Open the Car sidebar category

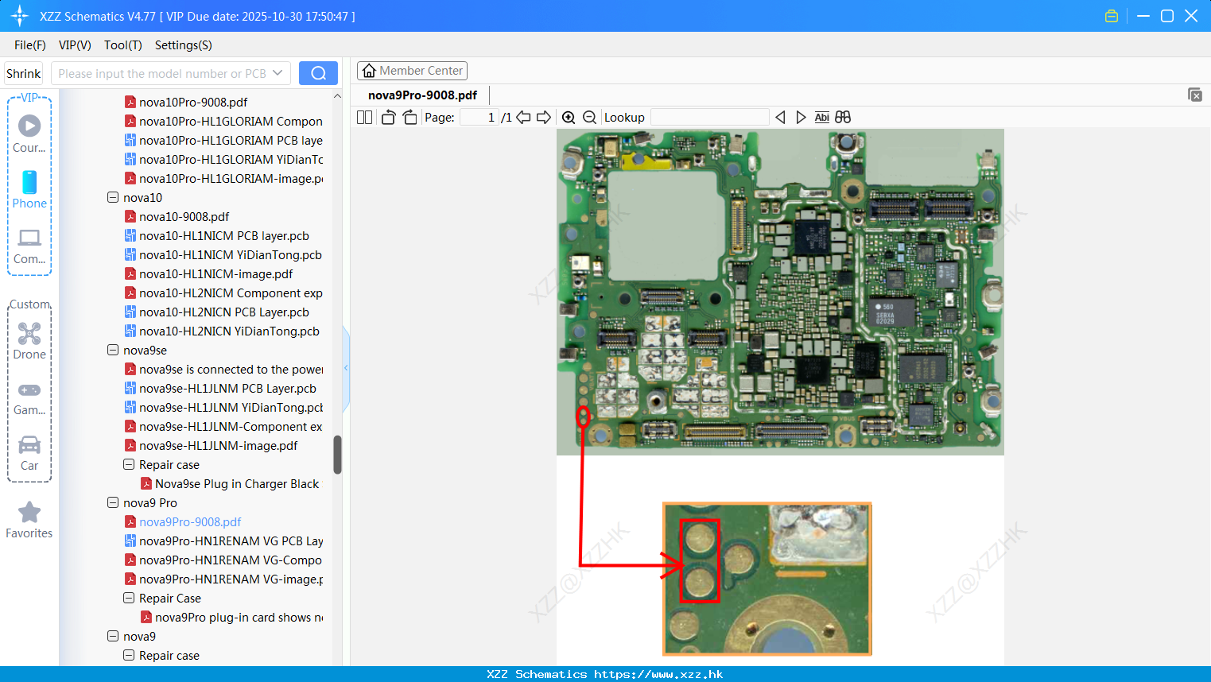[29, 453]
